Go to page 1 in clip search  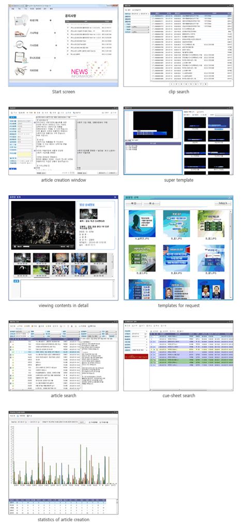(172, 84)
